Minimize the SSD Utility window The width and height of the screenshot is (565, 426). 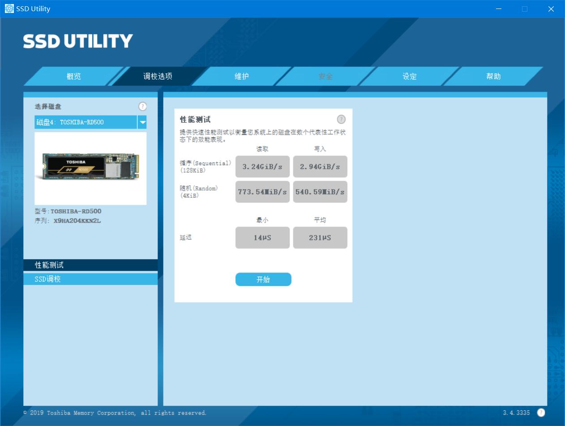tap(499, 9)
